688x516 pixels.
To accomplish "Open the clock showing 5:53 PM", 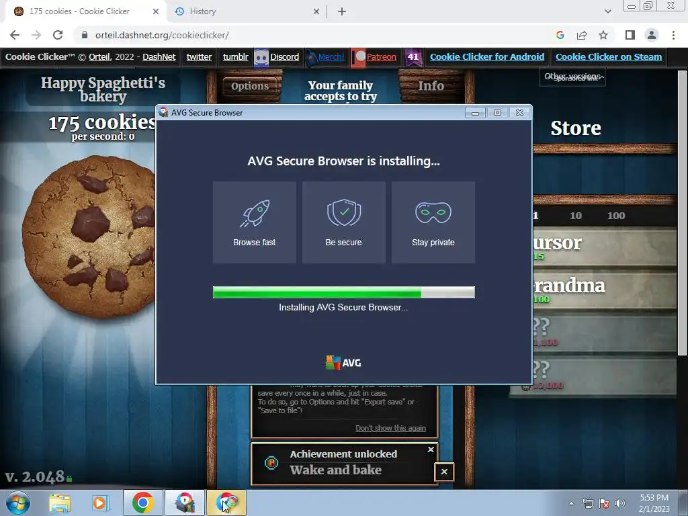I will pos(654,503).
